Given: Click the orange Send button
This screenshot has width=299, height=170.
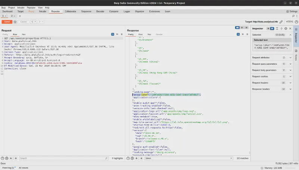Looking at the screenshot, I should coord(7,22).
